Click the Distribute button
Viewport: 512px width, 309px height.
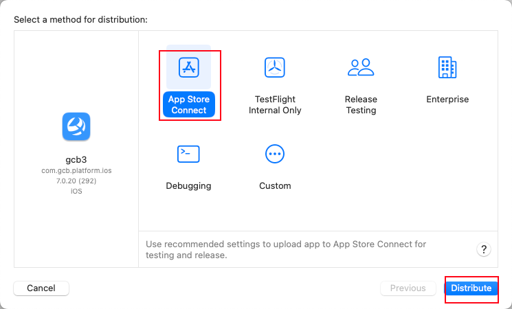(471, 288)
